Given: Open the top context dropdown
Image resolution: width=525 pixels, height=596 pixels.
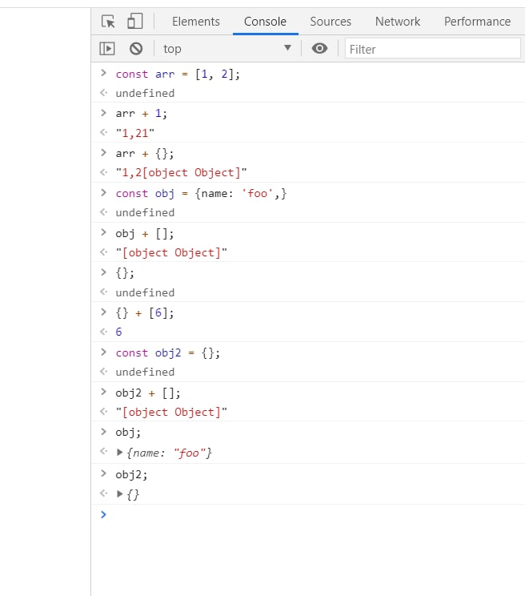Looking at the screenshot, I should pos(227,49).
